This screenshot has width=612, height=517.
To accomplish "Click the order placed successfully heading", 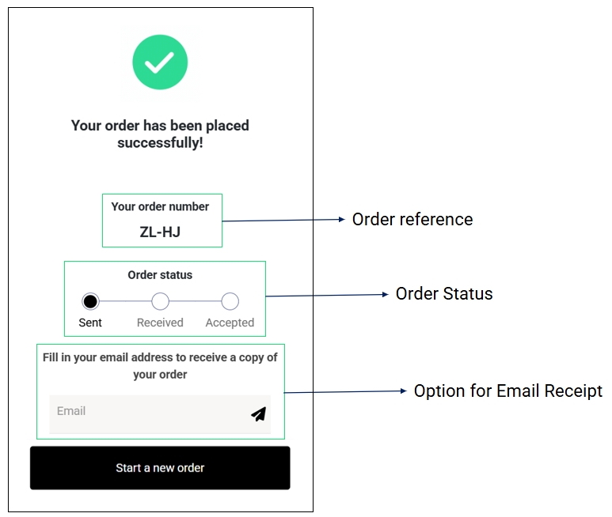I will [160, 134].
